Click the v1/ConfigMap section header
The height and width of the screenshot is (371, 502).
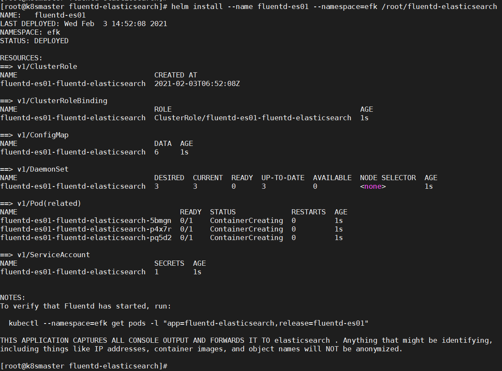(34, 135)
